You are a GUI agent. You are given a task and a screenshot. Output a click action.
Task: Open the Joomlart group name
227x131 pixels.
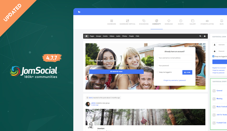[x=101, y=128]
